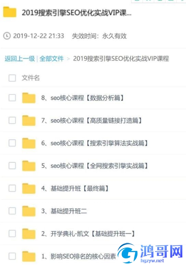Click the 2019搜索引擎SEO优化实战VIP课程 breadcrumb entry
The image size is (186, 266).
click(121, 59)
